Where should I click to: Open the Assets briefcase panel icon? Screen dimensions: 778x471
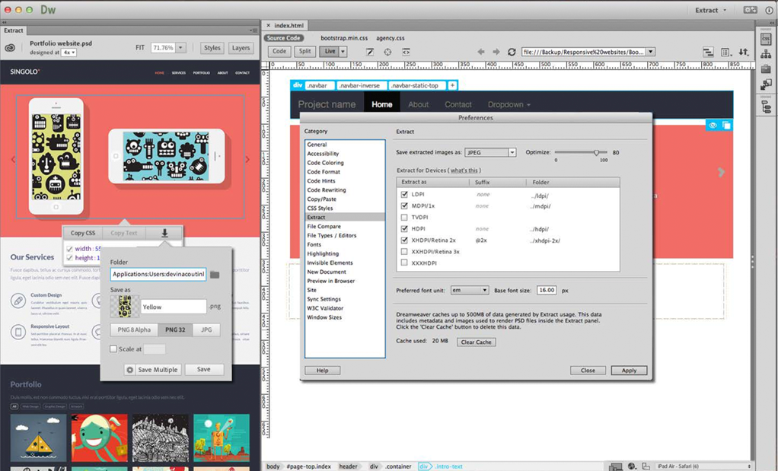766,68
